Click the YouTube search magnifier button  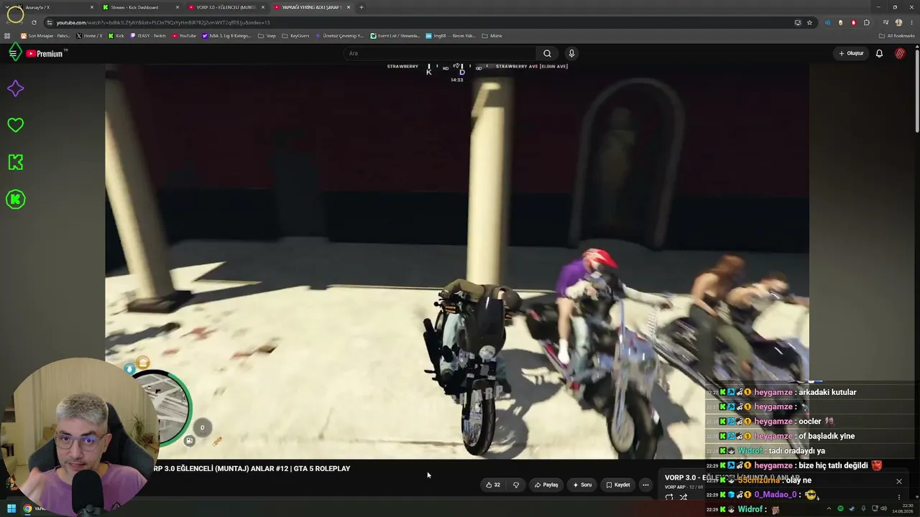547,53
